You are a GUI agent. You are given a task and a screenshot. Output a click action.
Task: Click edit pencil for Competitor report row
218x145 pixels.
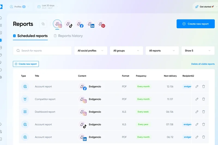point(197,99)
